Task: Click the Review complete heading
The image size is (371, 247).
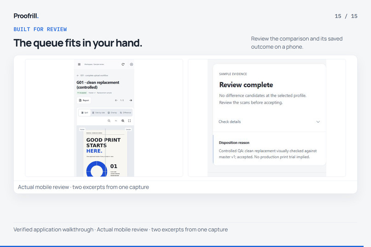Action: [246, 85]
